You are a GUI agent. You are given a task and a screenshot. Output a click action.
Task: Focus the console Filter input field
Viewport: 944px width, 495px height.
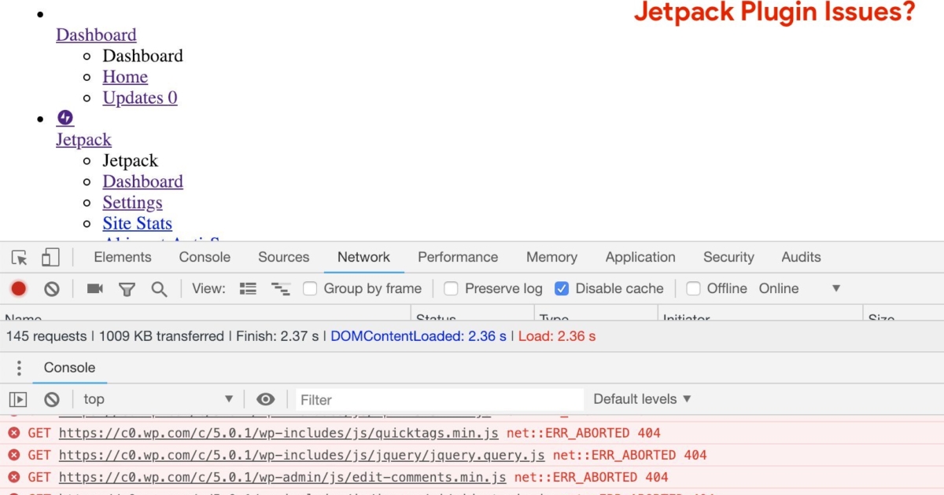coord(440,399)
